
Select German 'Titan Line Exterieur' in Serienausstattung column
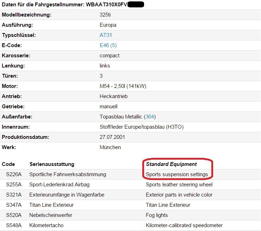[x=51, y=205]
